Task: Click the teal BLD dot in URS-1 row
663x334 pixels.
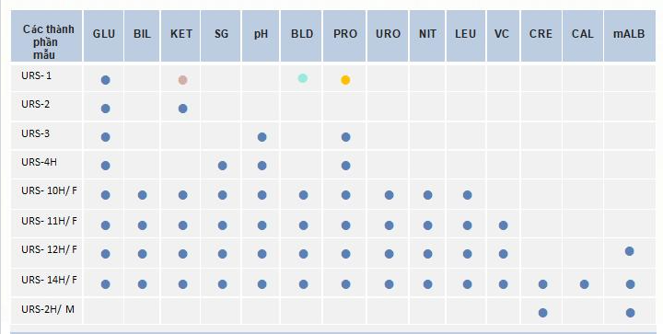Action: coord(303,78)
